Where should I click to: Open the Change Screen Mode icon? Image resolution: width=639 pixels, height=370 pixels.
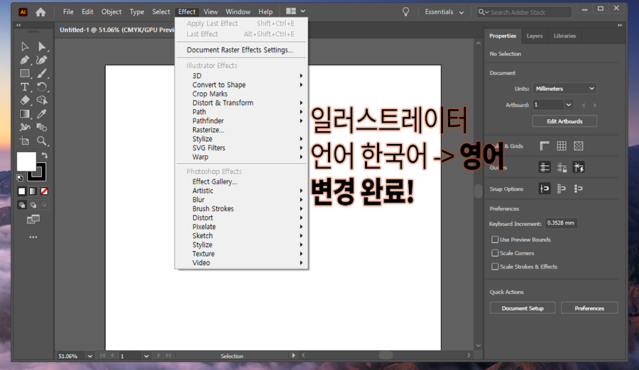(33, 220)
